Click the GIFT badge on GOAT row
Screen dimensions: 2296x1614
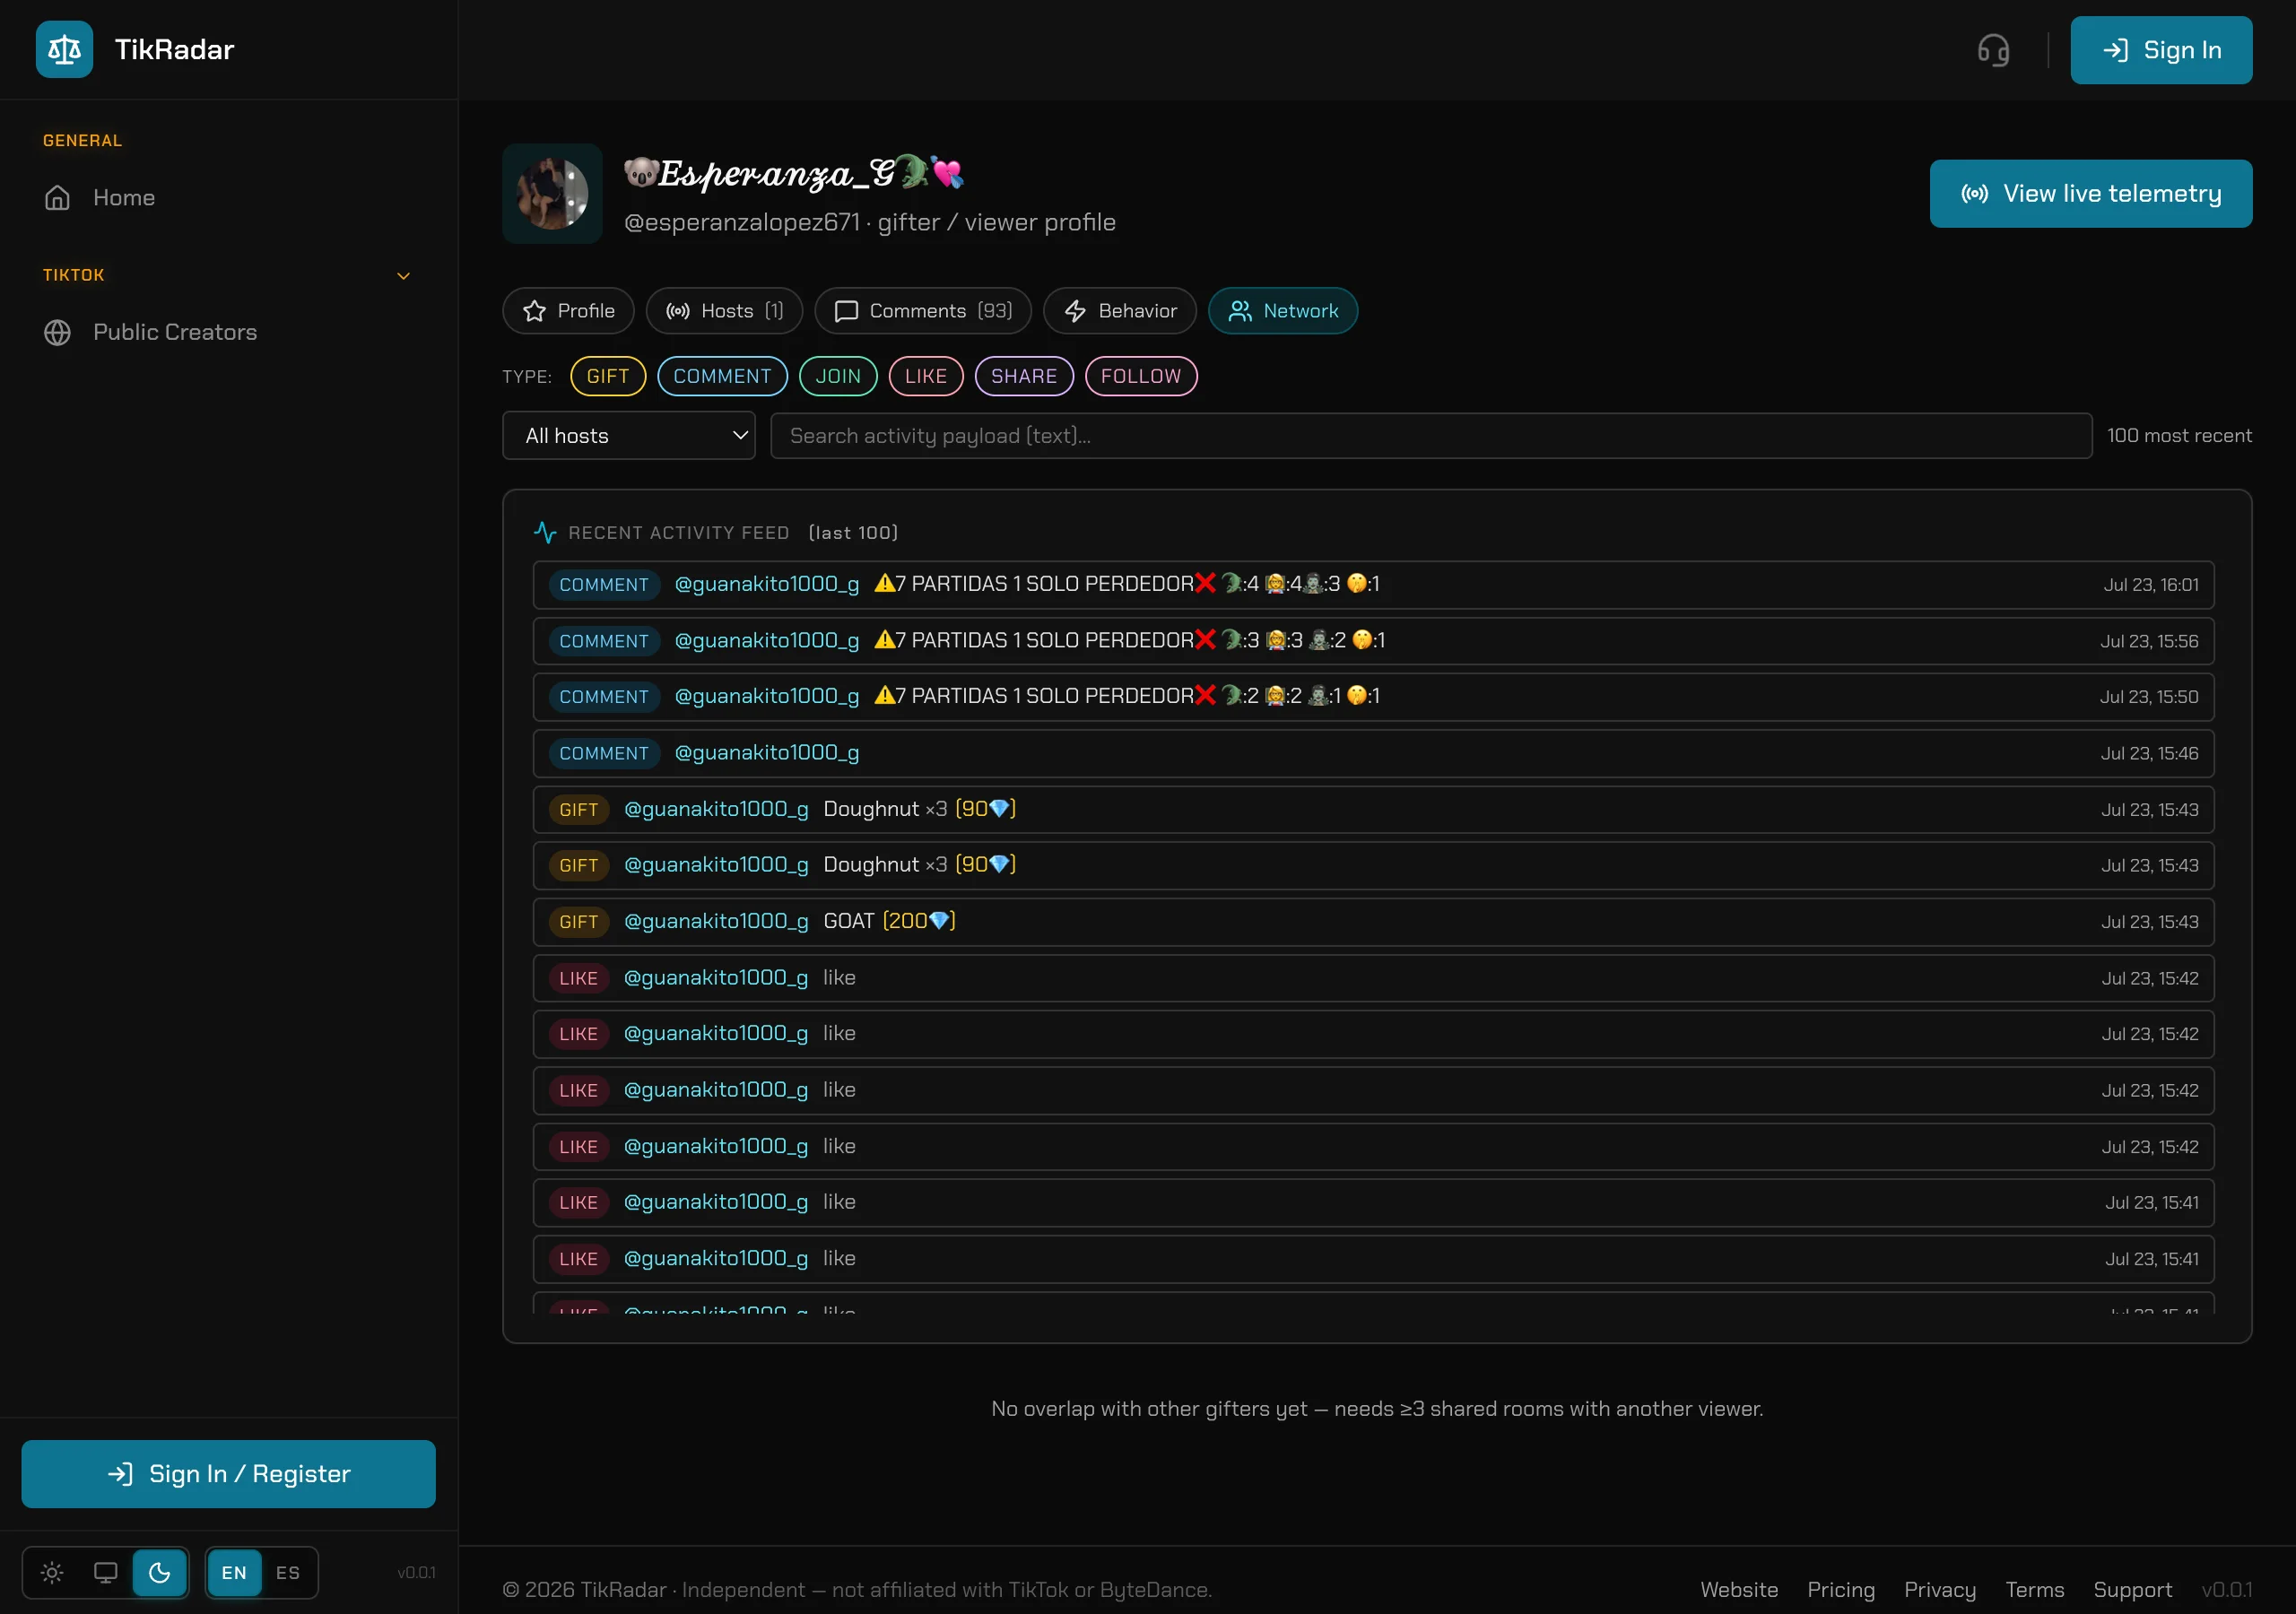pos(579,922)
